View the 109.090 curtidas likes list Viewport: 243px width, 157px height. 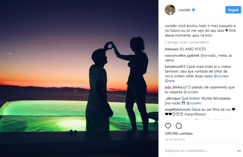[x=179, y=134]
